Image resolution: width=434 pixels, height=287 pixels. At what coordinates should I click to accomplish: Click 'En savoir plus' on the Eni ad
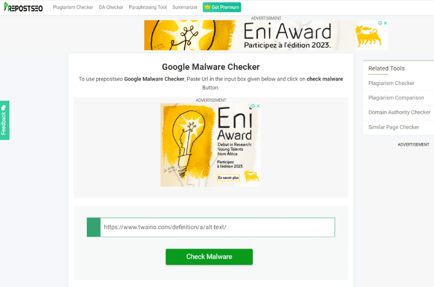coord(228,178)
